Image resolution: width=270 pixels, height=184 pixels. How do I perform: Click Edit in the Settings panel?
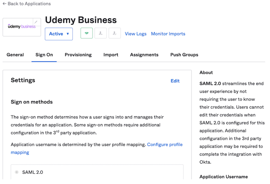coord(175,81)
